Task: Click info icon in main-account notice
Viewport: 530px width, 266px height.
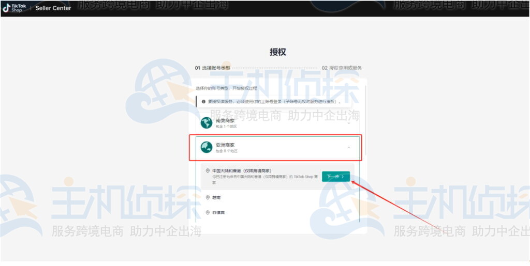Action: 203,101
